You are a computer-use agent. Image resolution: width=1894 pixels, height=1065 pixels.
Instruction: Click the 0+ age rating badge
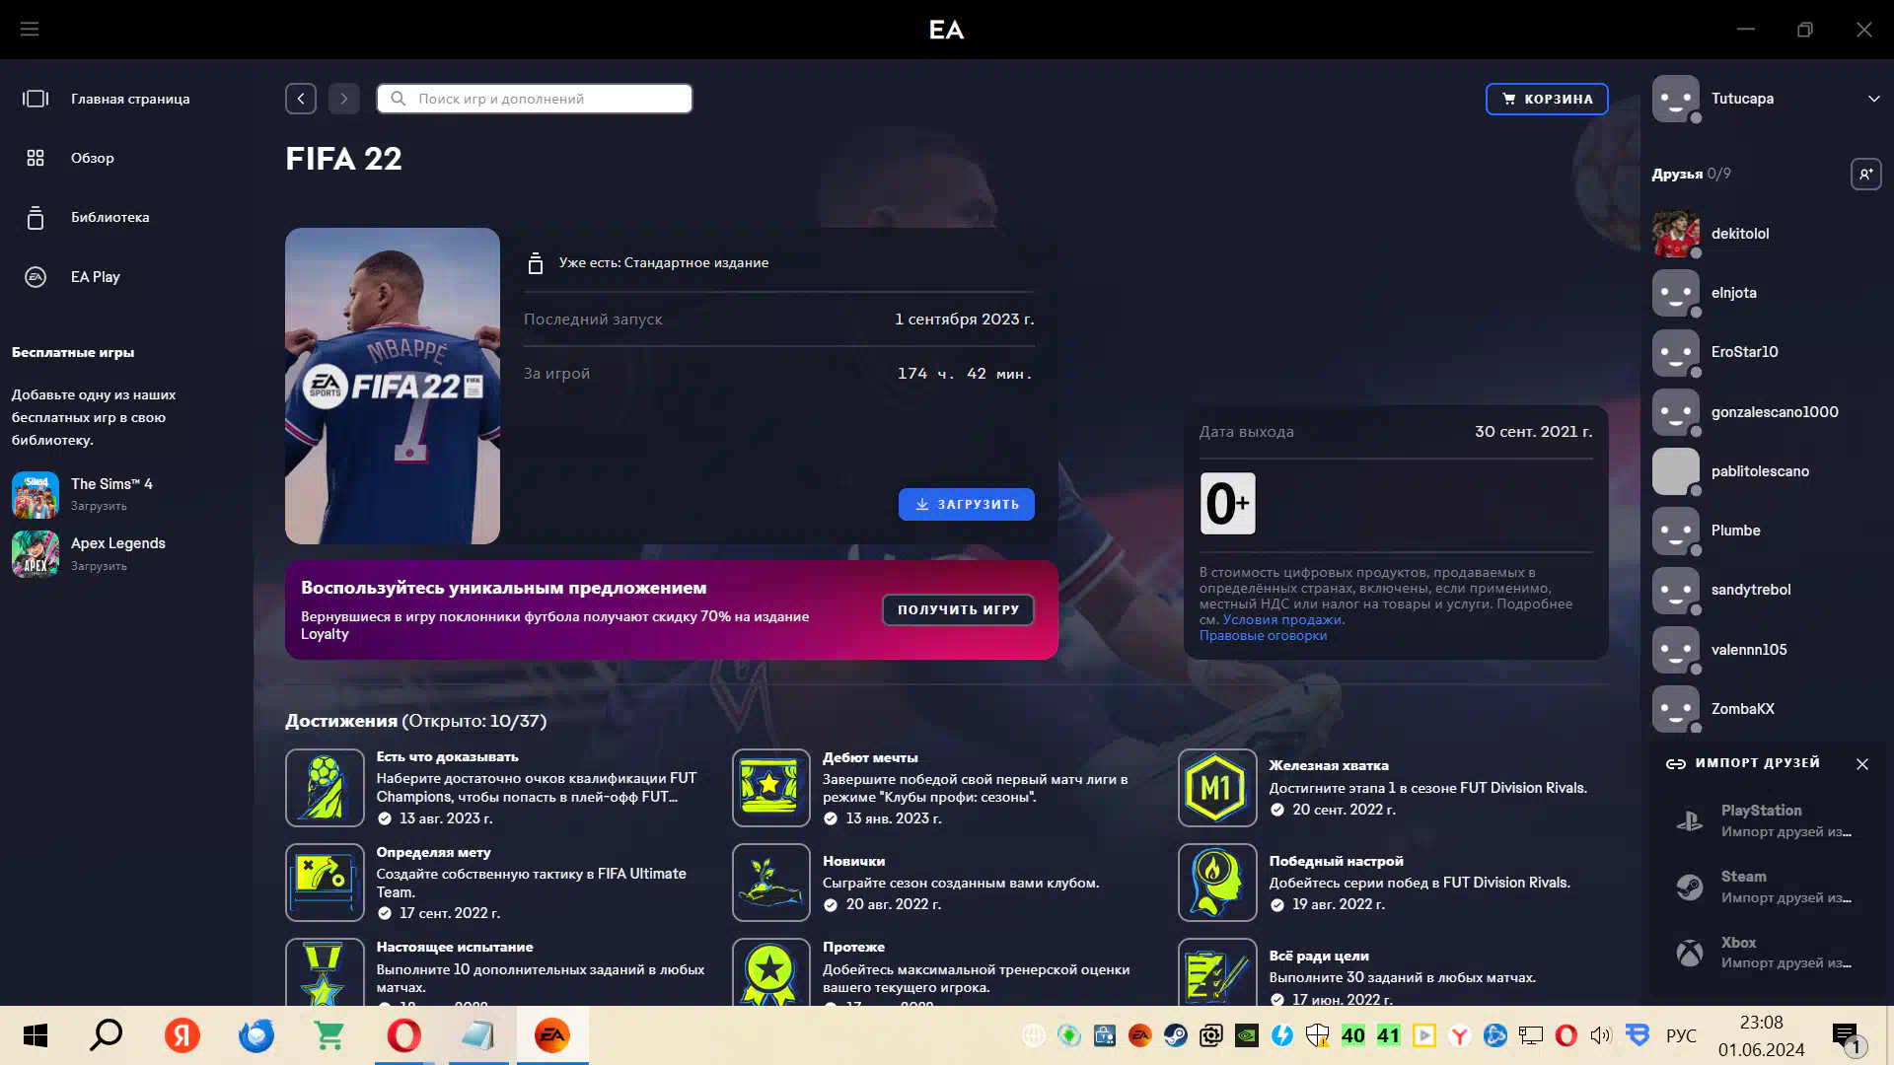pos(1227,503)
